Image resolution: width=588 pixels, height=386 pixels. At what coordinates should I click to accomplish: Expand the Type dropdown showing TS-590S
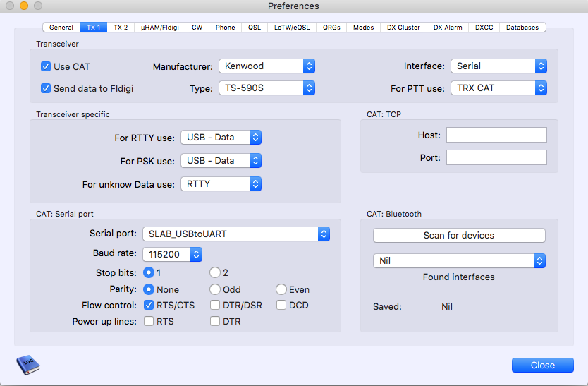(x=267, y=88)
